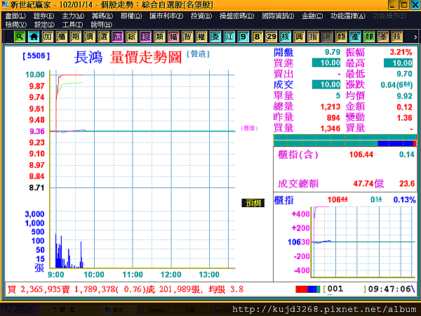Click the 興 toolbar icon

(299, 37)
